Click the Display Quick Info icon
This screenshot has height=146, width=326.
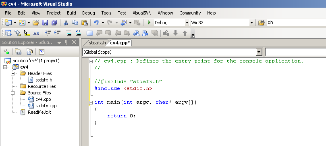click(x=27, y=33)
